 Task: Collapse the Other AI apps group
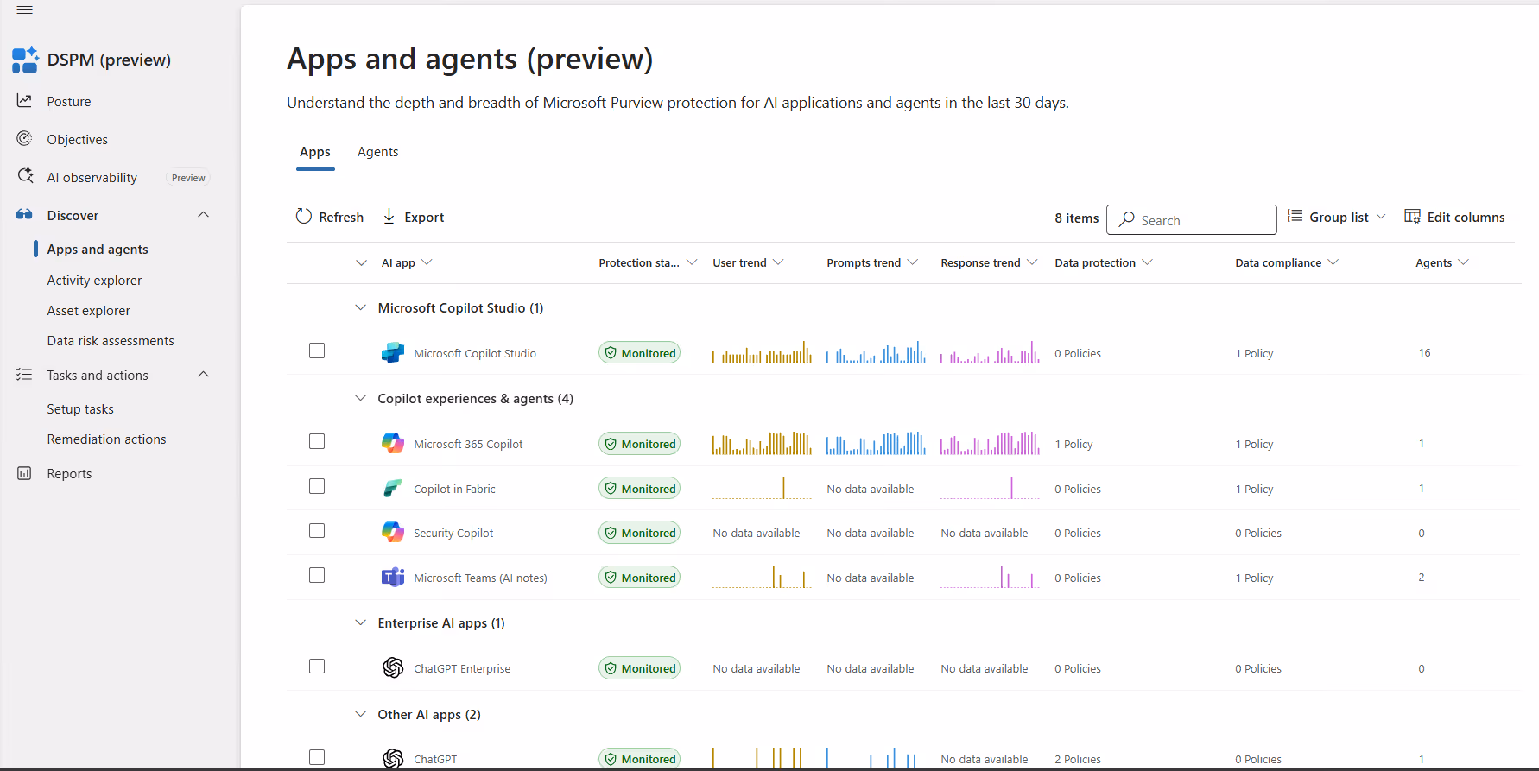coord(360,714)
